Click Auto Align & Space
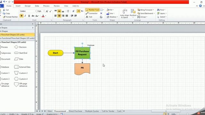Screen dimensions: 205x115 tap(125, 13)
